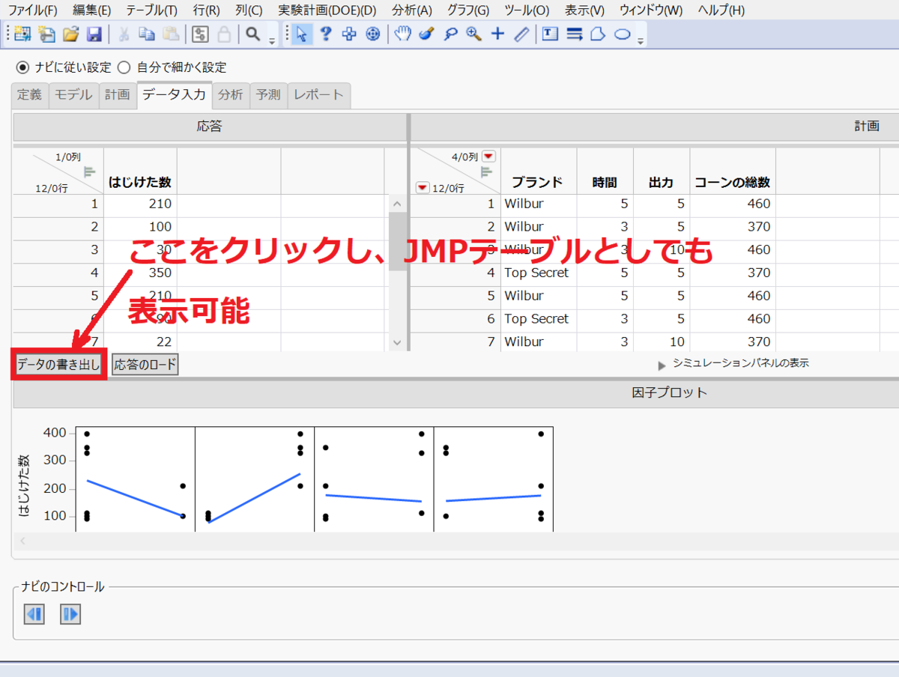Screen dimensions: 899x677
Task: Activate the Grabber hand tool
Action: point(403,34)
